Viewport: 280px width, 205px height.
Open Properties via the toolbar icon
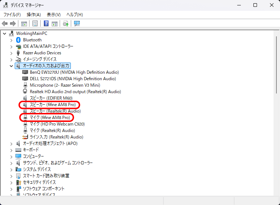click(x=35, y=24)
